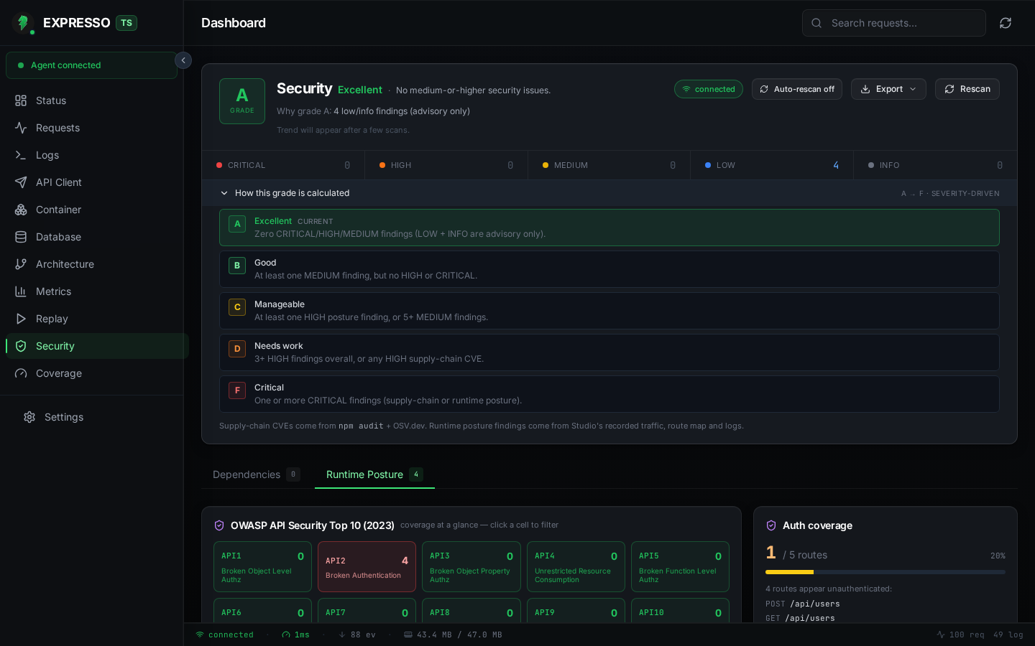This screenshot has height=646, width=1035.
Task: Filter by API2 Broken Authentication cell
Action: click(367, 566)
